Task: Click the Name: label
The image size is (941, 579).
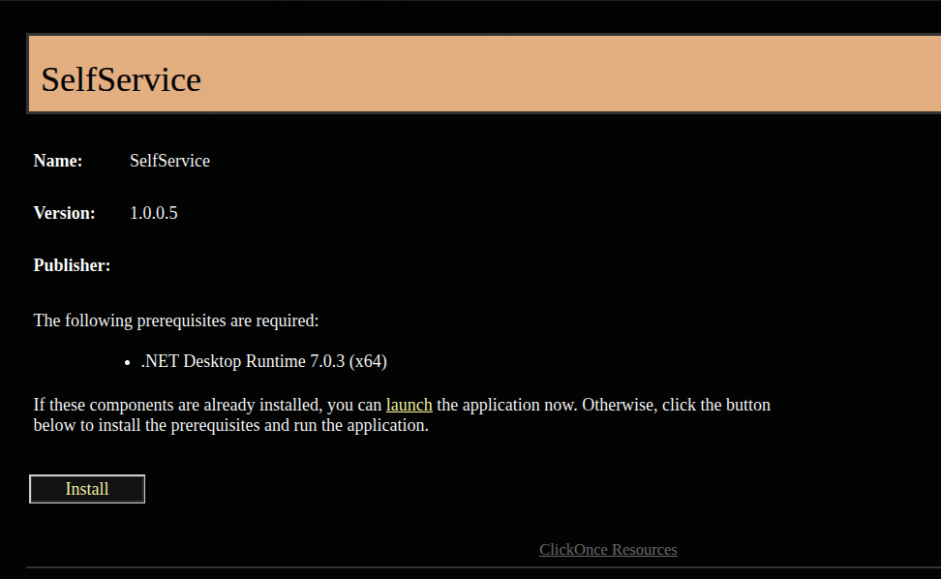Action: (58, 161)
